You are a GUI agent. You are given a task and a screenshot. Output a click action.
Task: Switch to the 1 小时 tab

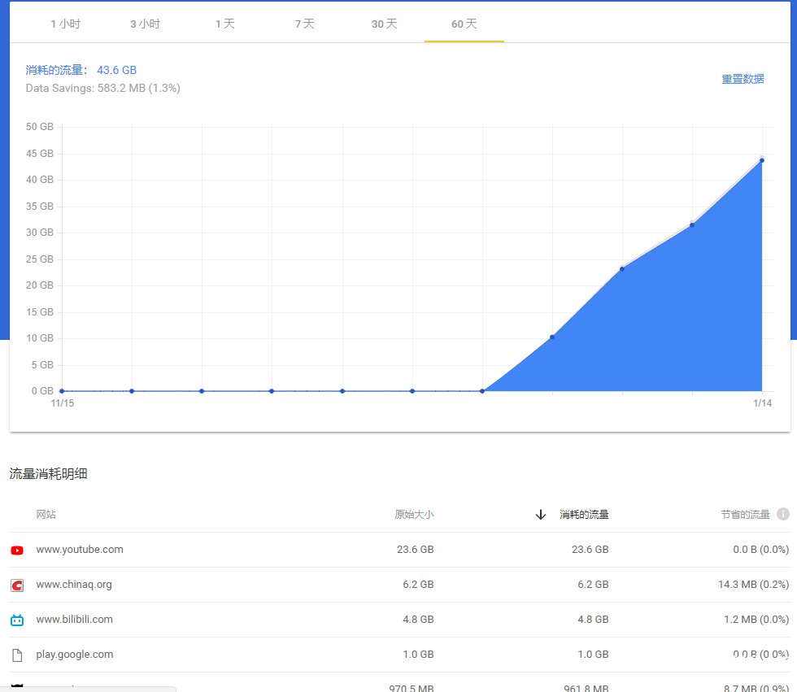[x=66, y=24]
